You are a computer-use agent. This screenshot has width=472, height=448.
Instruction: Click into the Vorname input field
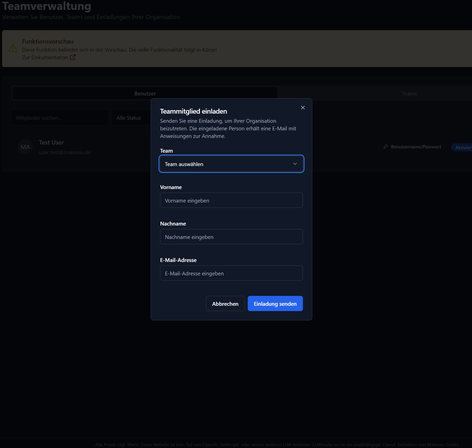coord(231,200)
